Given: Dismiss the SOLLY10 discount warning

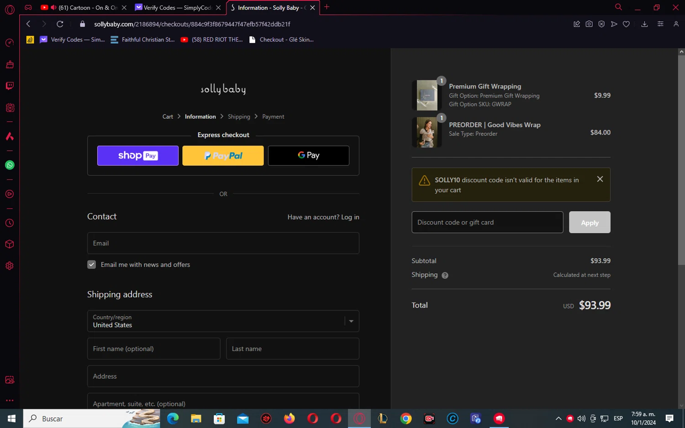Looking at the screenshot, I should pyautogui.click(x=600, y=179).
